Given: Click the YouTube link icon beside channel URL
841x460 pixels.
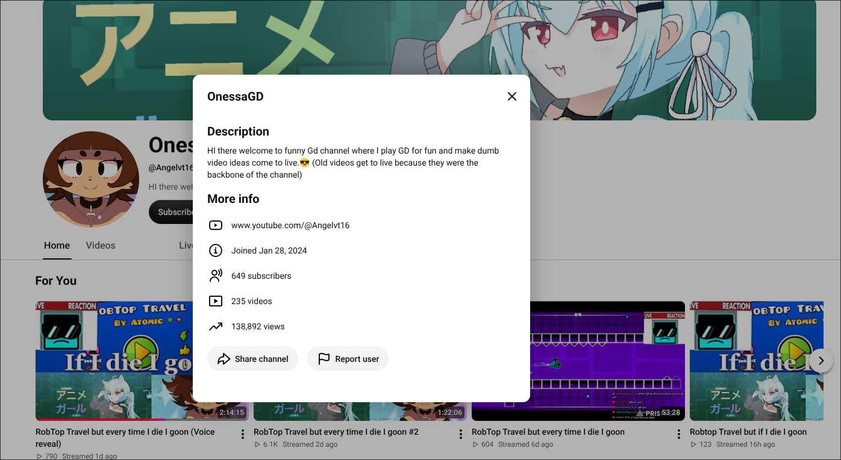Looking at the screenshot, I should coord(216,225).
